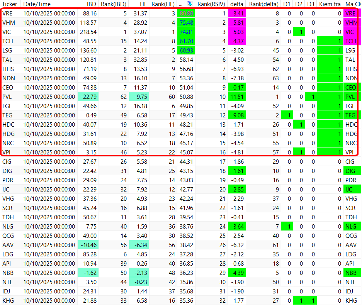Click HL value -6.34 in AAV row
The height and width of the screenshot is (305, 362).
coord(139,245)
